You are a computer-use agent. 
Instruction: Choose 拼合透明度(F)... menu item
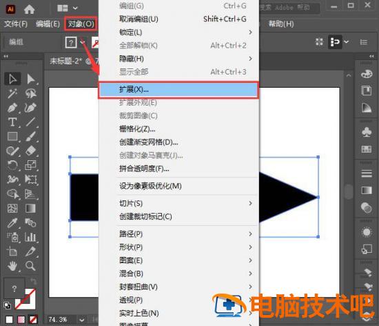click(179, 169)
